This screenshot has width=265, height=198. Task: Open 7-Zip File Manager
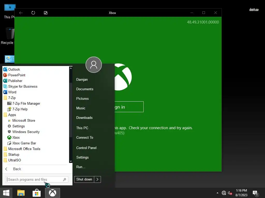(24, 104)
